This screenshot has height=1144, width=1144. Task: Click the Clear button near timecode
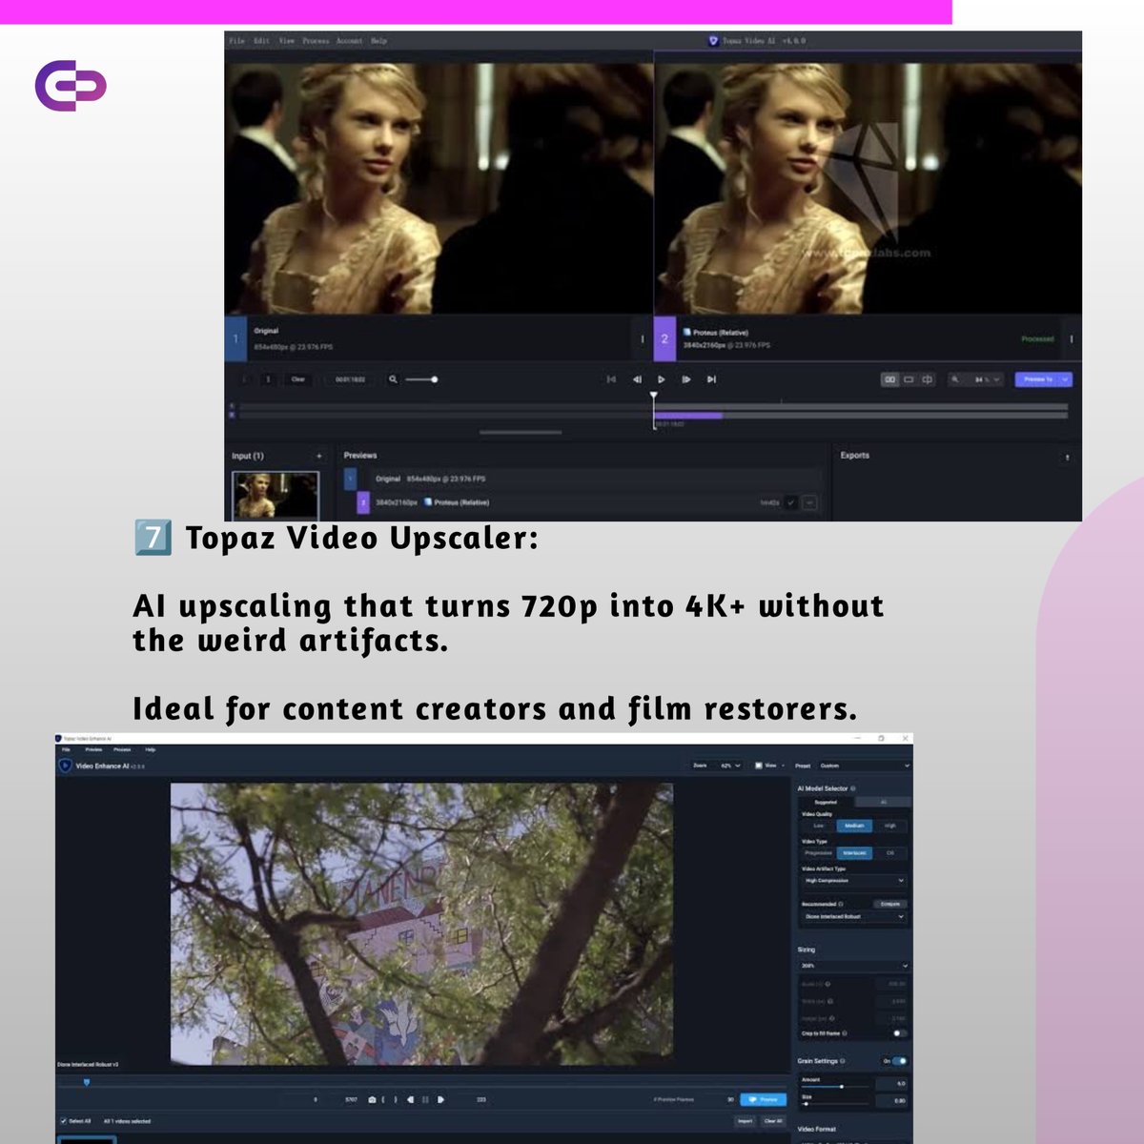coord(298,379)
